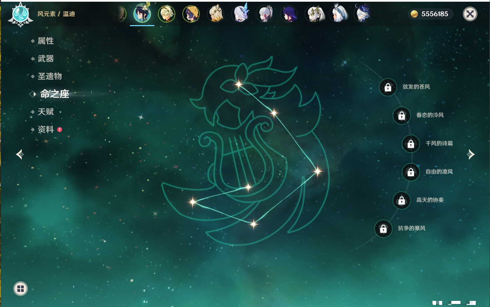490x307 pixels.
Task: Open constellation name 弦发的苍风
Action: 416,87
